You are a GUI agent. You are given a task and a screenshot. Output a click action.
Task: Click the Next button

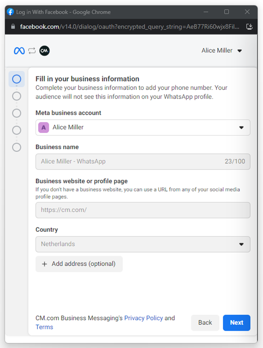(x=236, y=323)
